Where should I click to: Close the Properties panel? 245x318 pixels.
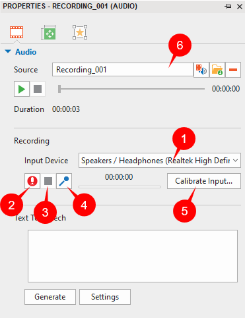pos(240,7)
